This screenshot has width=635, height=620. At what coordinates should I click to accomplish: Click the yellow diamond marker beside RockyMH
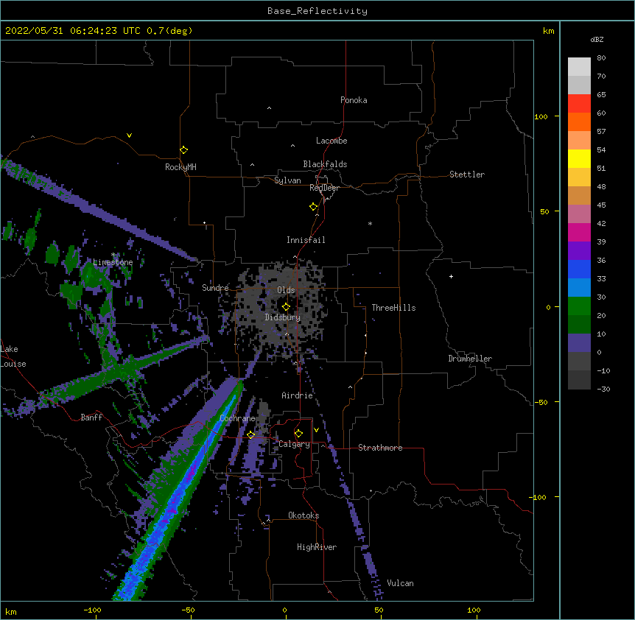[183, 150]
